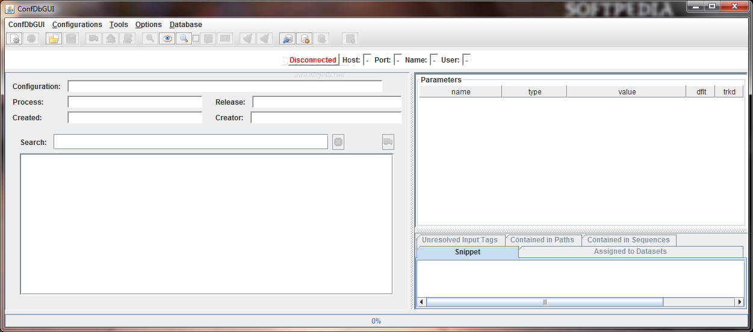Open the Options menu

149,25
